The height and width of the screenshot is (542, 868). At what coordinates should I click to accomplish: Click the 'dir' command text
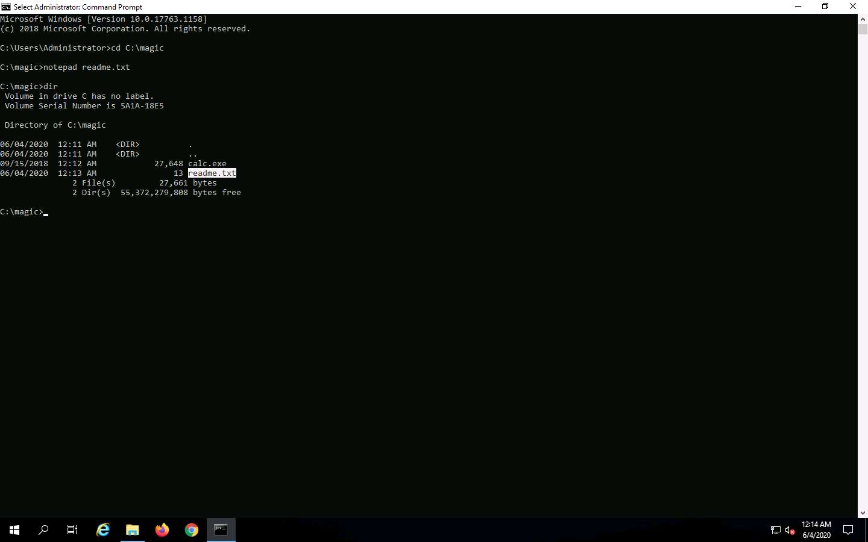[51, 86]
